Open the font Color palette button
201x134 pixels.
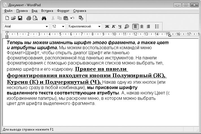point(127,26)
